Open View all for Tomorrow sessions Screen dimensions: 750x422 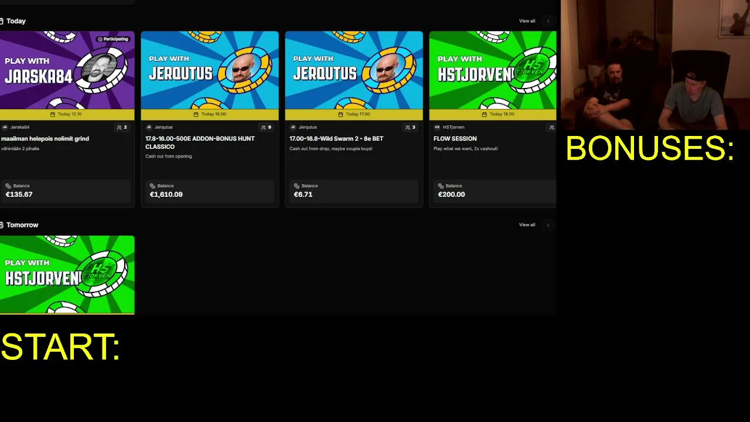527,225
